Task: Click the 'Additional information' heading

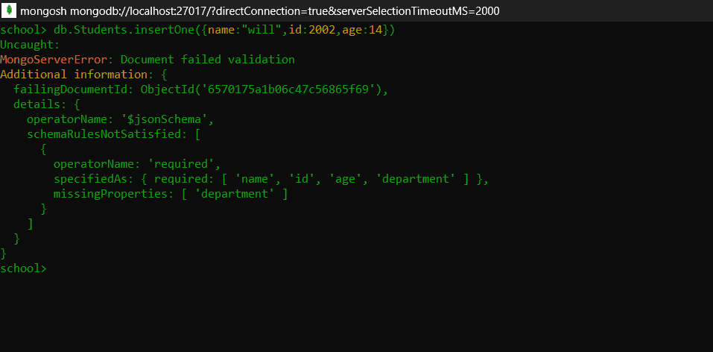Action: [74, 75]
